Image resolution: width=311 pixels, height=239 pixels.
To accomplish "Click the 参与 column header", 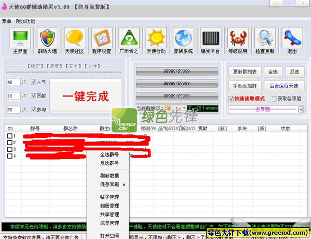I will (x=242, y=129).
